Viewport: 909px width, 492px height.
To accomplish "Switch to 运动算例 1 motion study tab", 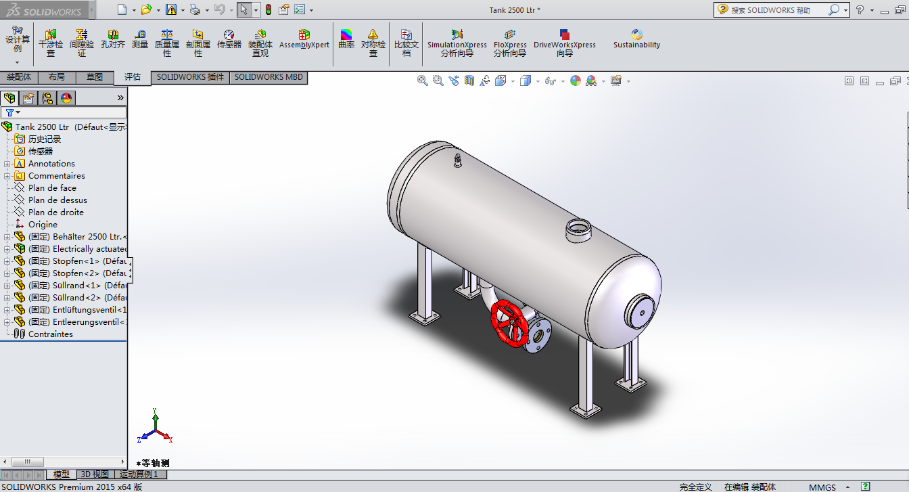I will point(139,474).
